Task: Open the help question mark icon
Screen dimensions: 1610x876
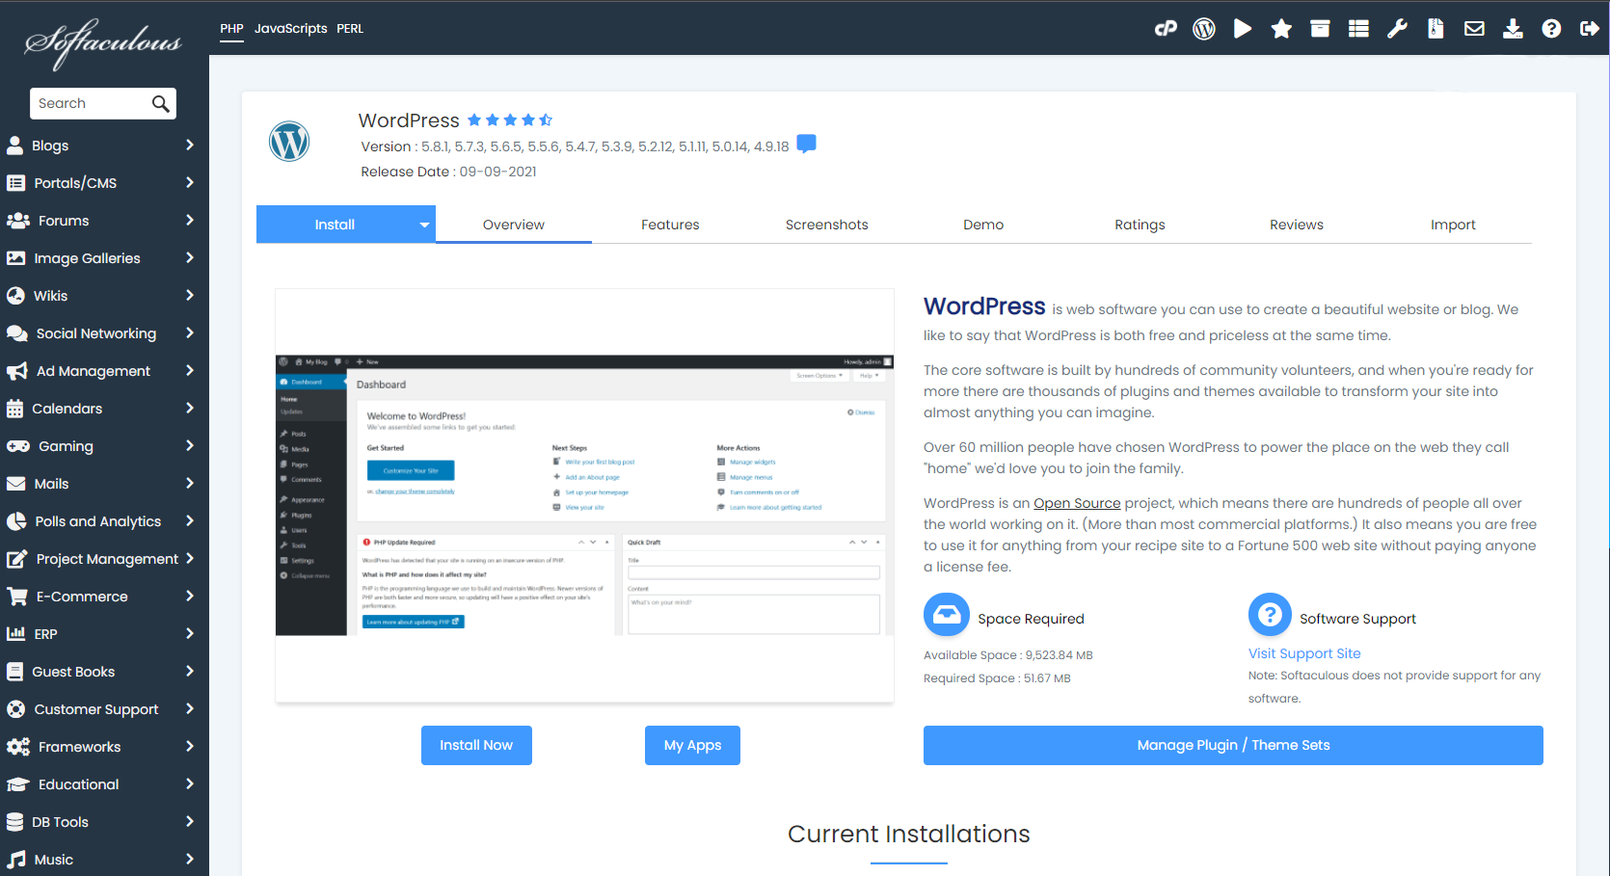Action: 1551,28
